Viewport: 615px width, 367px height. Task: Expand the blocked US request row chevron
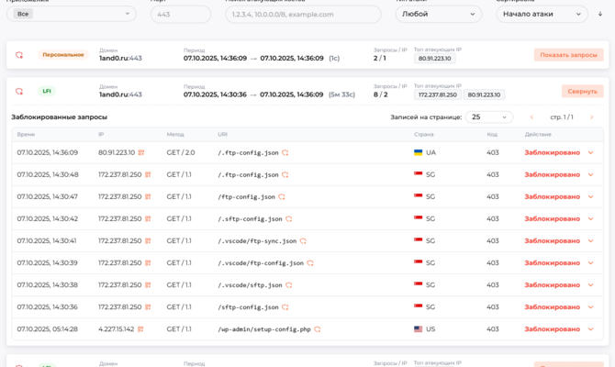tap(590, 328)
